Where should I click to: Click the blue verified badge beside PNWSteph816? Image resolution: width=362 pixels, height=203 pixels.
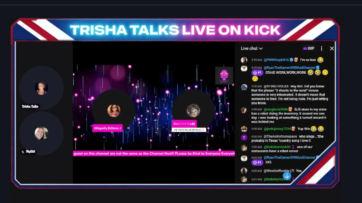pos(292,60)
